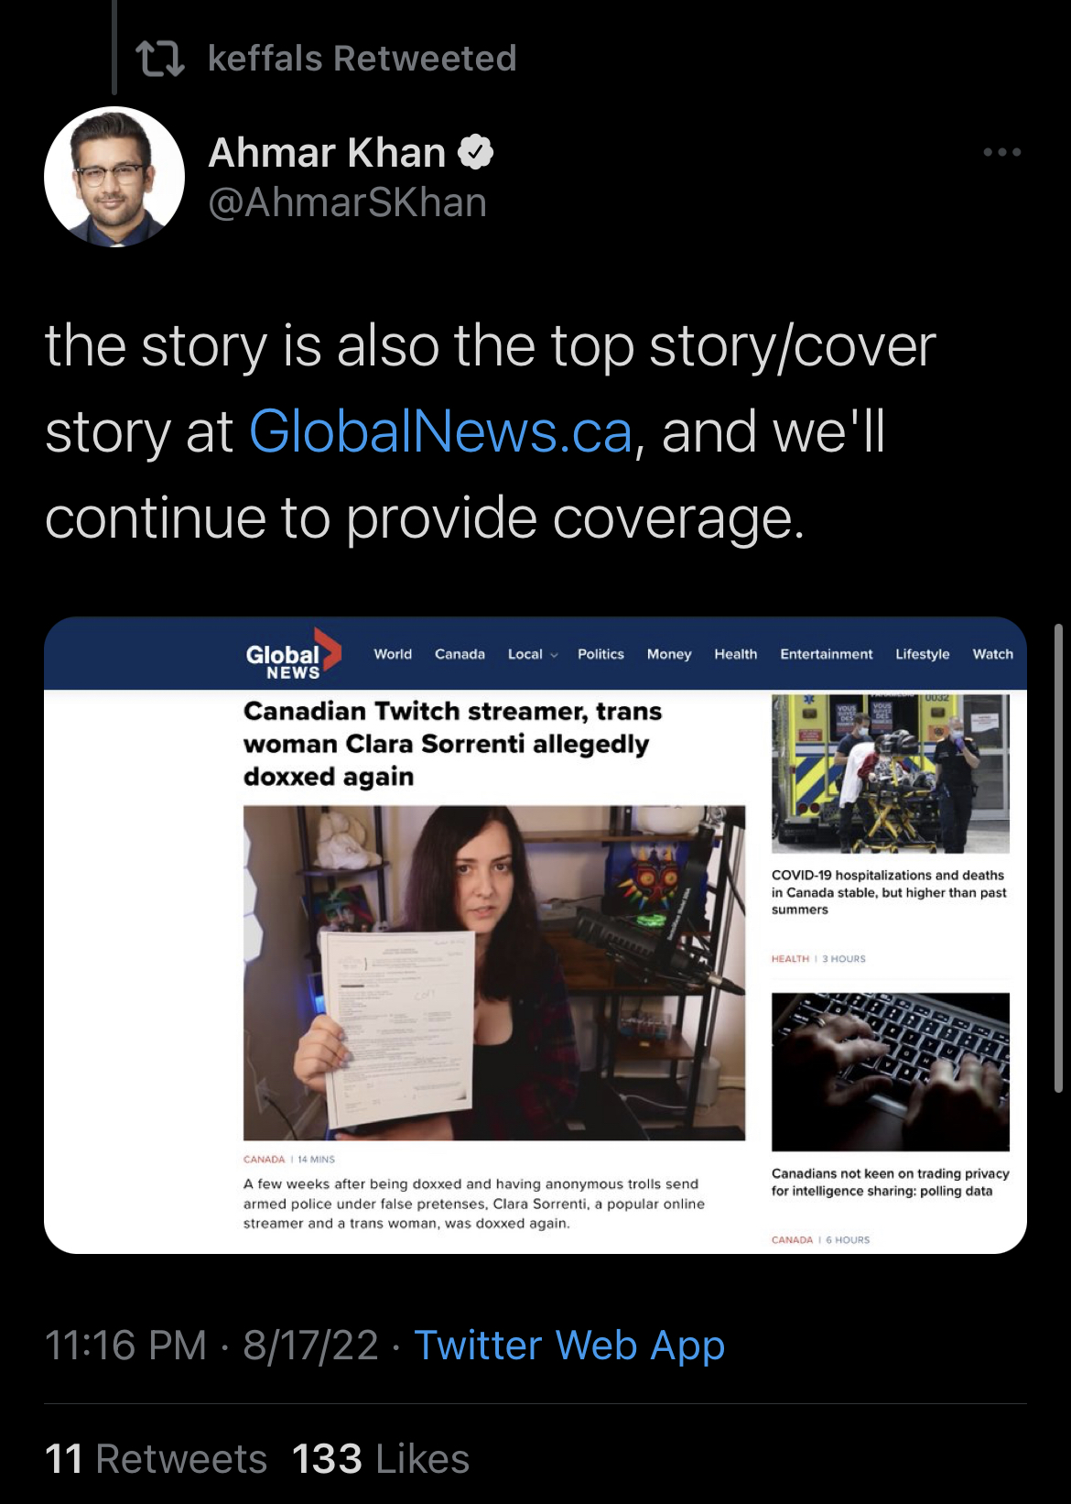Click the retweet icon beside keffals Retweeted
Viewport: 1071px width, 1504px height.
pos(160,59)
